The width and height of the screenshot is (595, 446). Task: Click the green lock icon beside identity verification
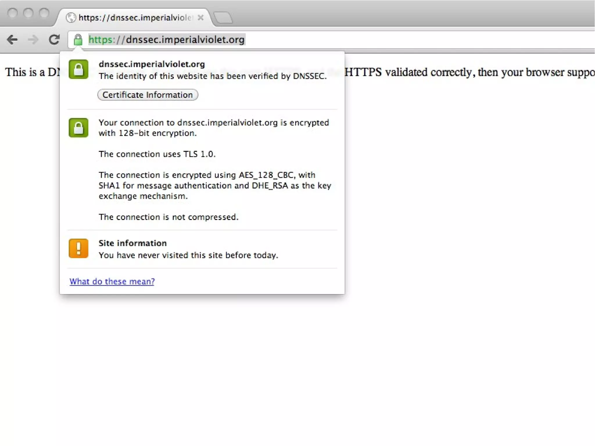(x=78, y=69)
